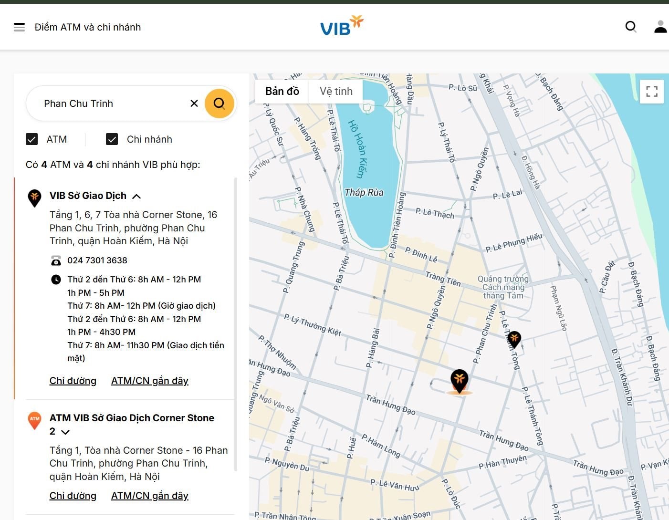Switch to Vệ tinh map view

point(336,91)
